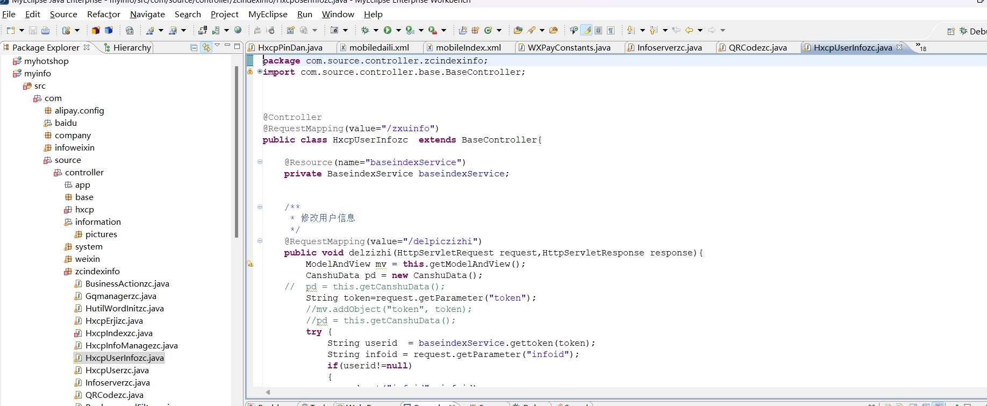Select HxcpIndexzc.java in the tree
987x406 pixels.
coord(119,333)
